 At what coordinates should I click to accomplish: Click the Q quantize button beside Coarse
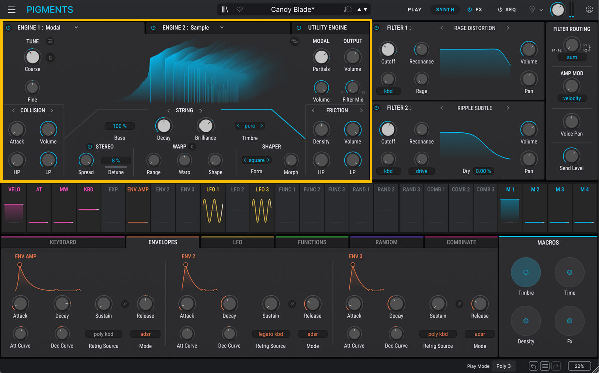[50, 58]
